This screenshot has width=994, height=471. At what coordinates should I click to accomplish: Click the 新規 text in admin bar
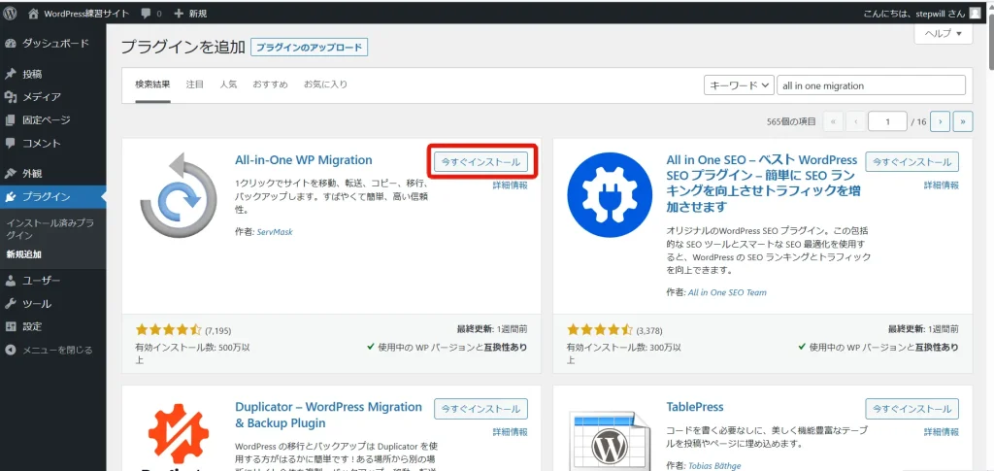tap(198, 14)
